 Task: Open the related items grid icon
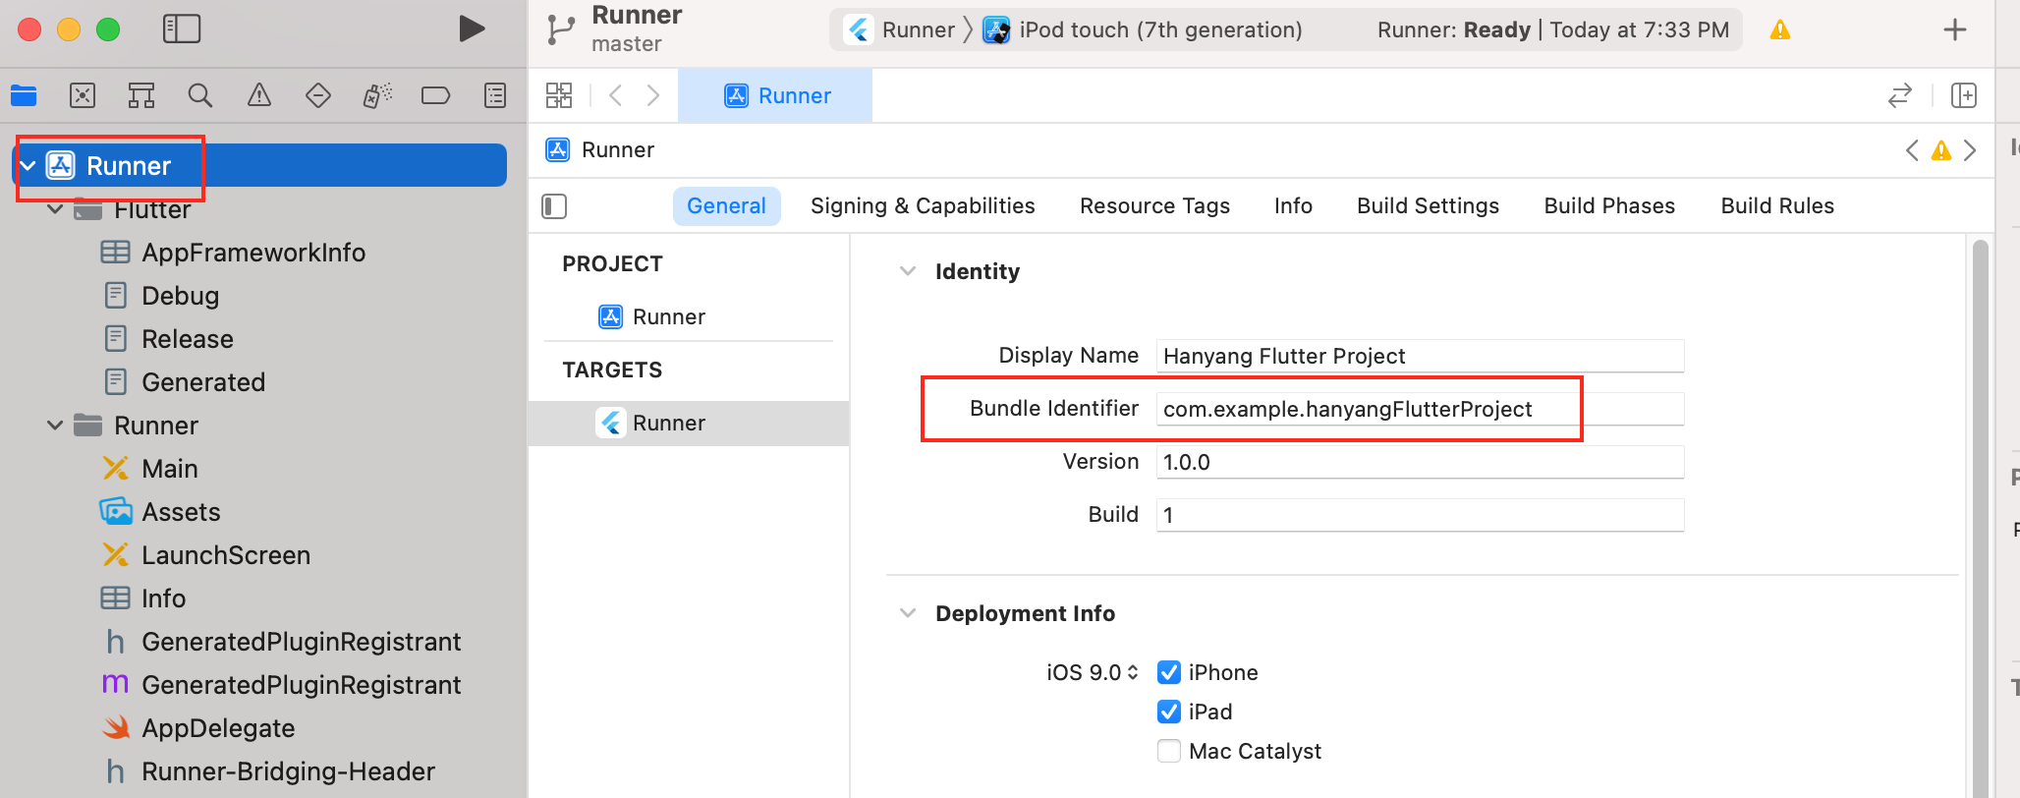559,95
